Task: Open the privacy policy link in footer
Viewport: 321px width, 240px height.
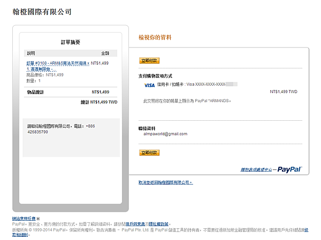Action: 159,224
